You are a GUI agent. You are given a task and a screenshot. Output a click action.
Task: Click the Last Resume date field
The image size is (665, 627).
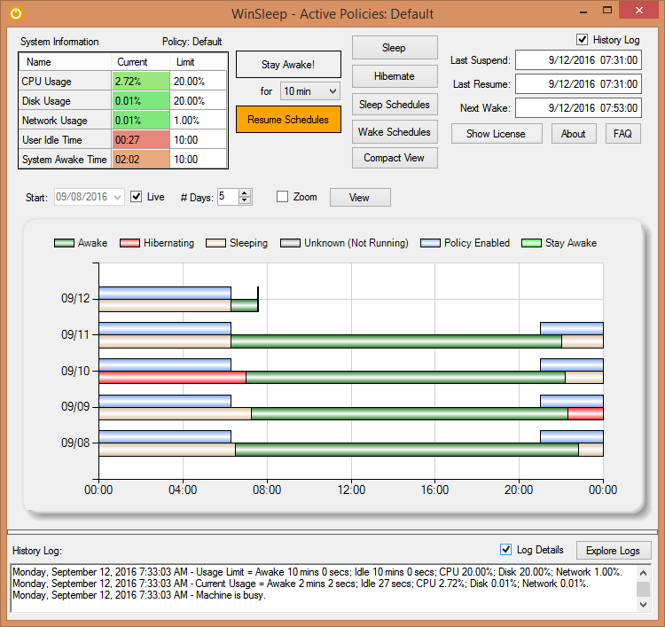pyautogui.click(x=578, y=84)
